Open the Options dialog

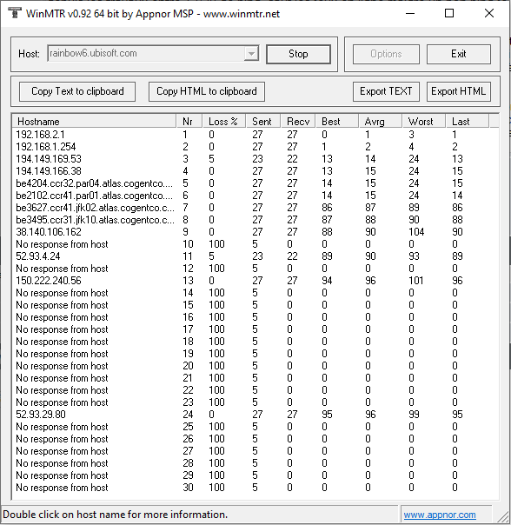click(x=386, y=54)
